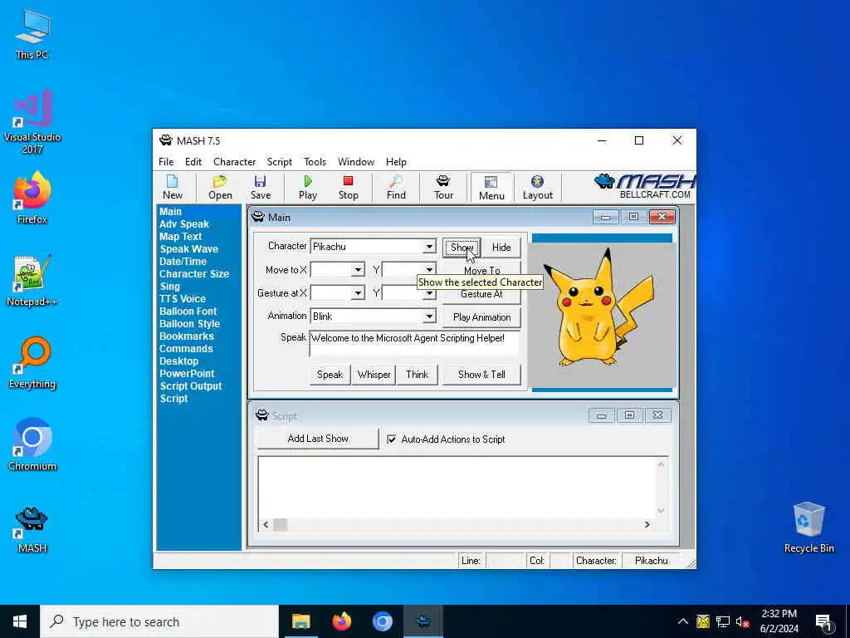Open the File menu
The image size is (850, 638).
(166, 162)
